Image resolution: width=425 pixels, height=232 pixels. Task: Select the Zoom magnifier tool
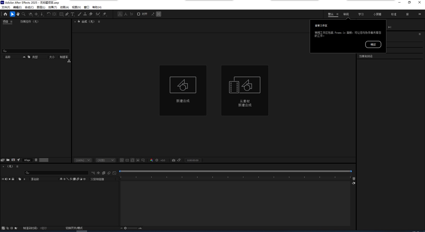(x=24, y=14)
